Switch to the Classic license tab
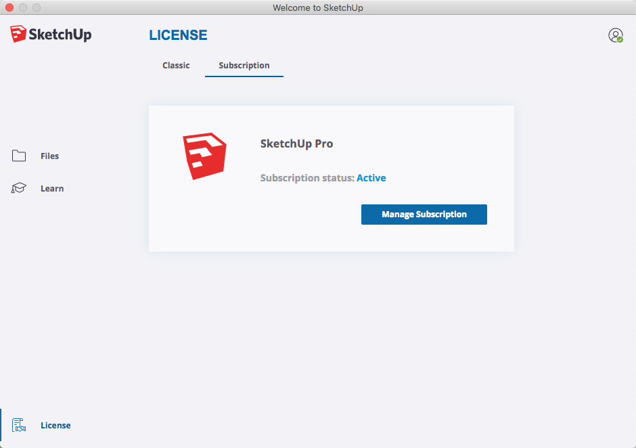This screenshot has width=636, height=448. 176,66
